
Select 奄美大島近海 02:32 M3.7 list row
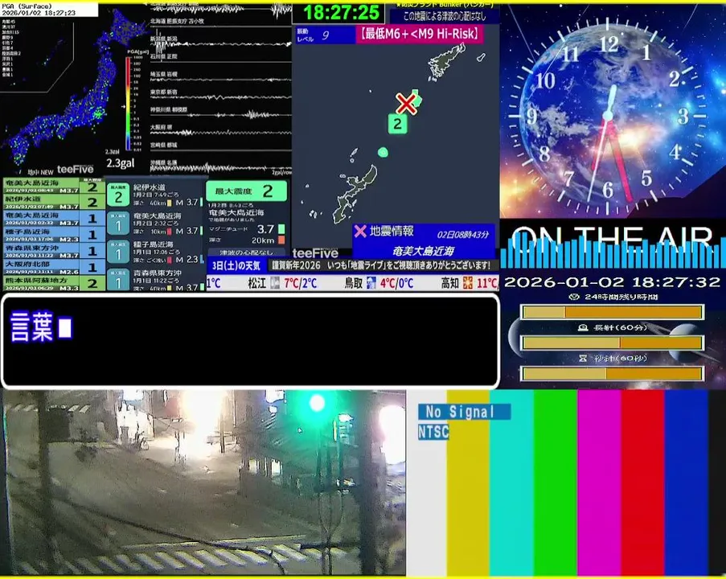pyautogui.click(x=54, y=218)
